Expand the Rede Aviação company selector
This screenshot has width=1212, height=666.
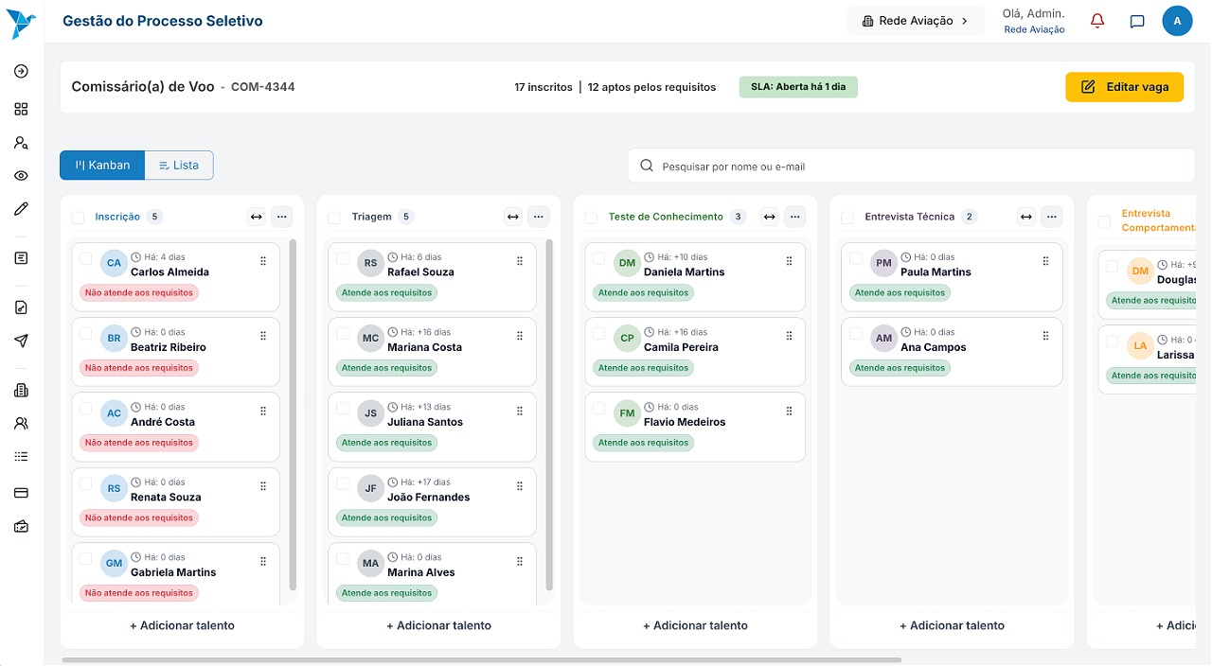916,20
